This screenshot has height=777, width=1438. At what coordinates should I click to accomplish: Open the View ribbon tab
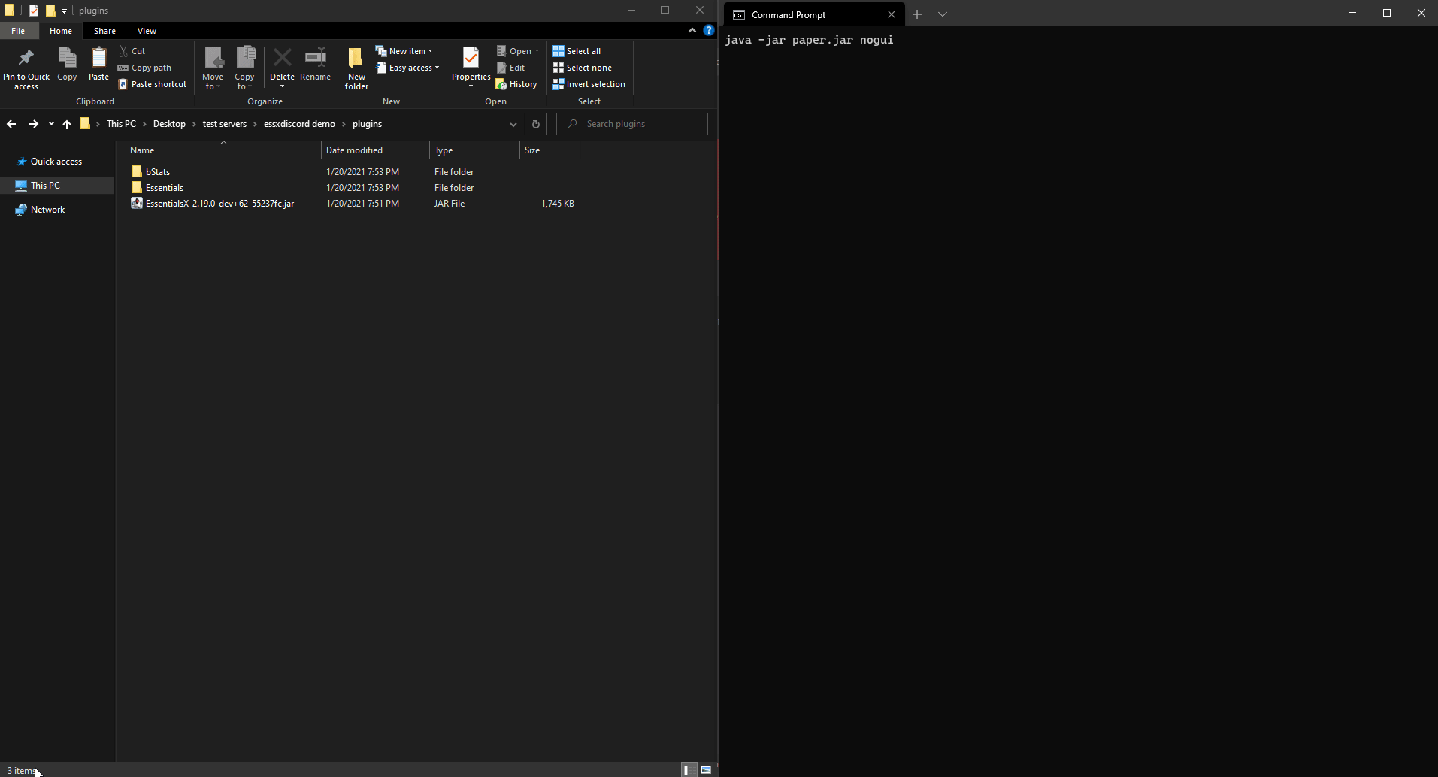(x=147, y=31)
